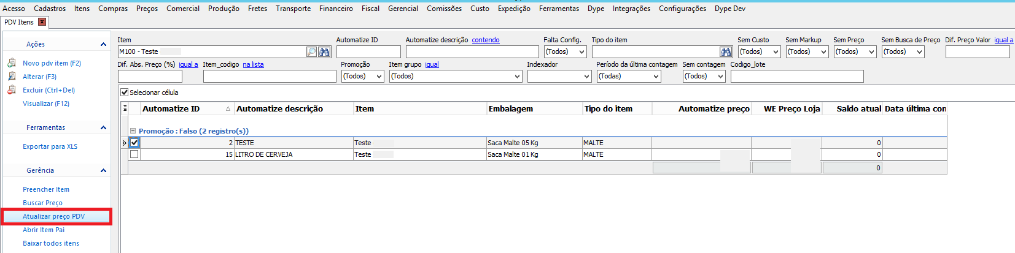
Task: Click the Alterar edit icon
Action: (x=12, y=77)
